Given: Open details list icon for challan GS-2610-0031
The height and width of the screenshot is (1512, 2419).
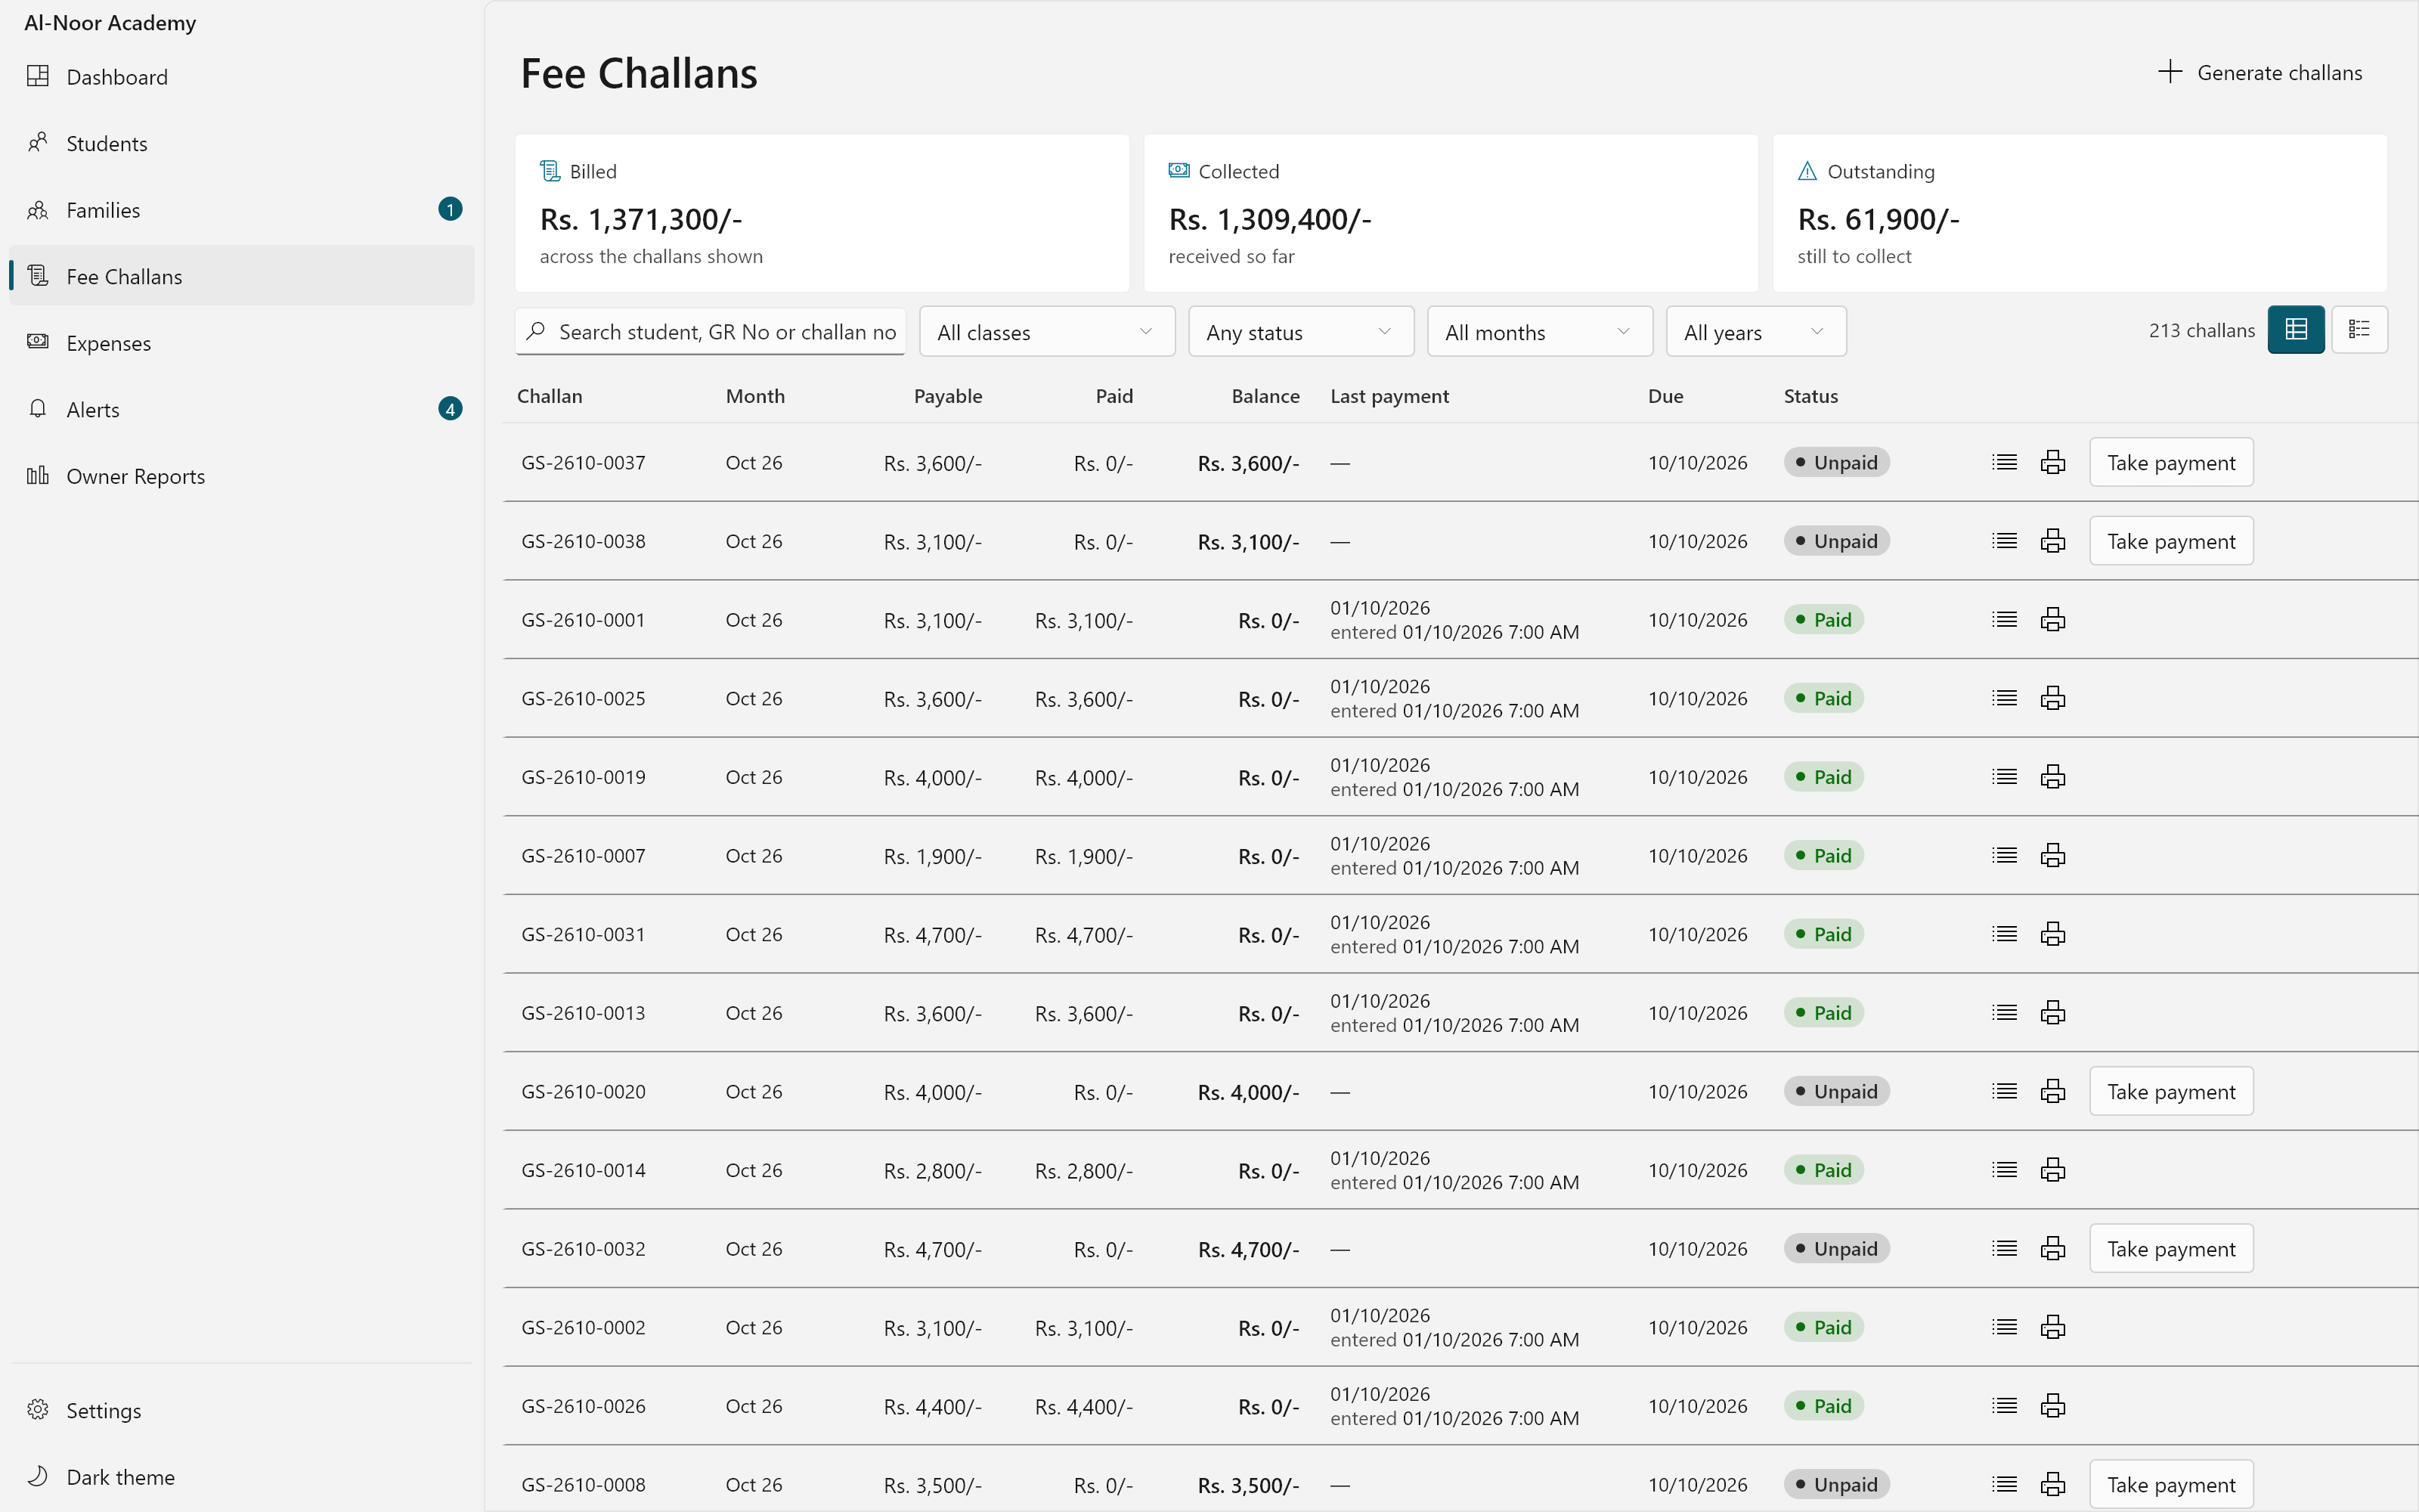Looking at the screenshot, I should 2004,934.
